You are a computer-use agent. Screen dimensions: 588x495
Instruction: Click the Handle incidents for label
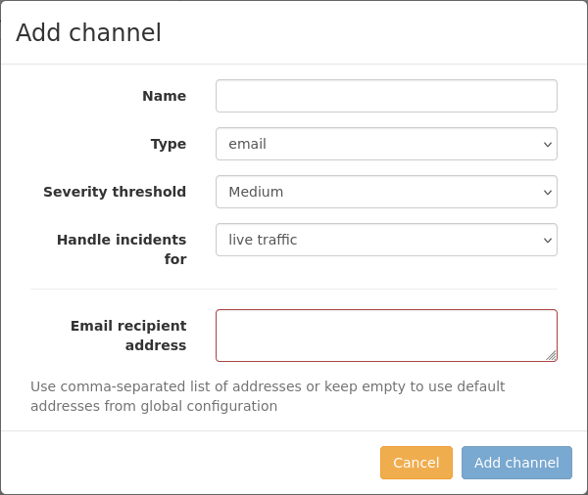pyautogui.click(x=122, y=249)
